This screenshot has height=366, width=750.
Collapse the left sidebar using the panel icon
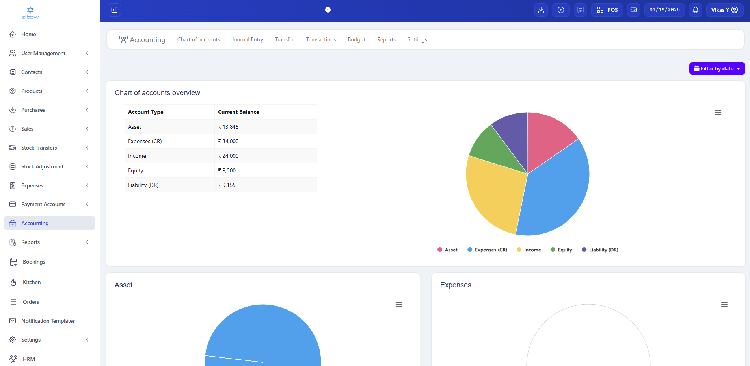click(x=114, y=9)
